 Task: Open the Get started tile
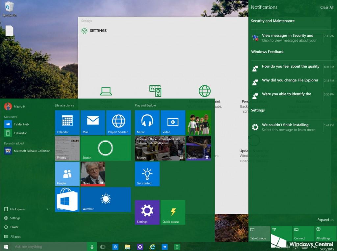tap(147, 174)
